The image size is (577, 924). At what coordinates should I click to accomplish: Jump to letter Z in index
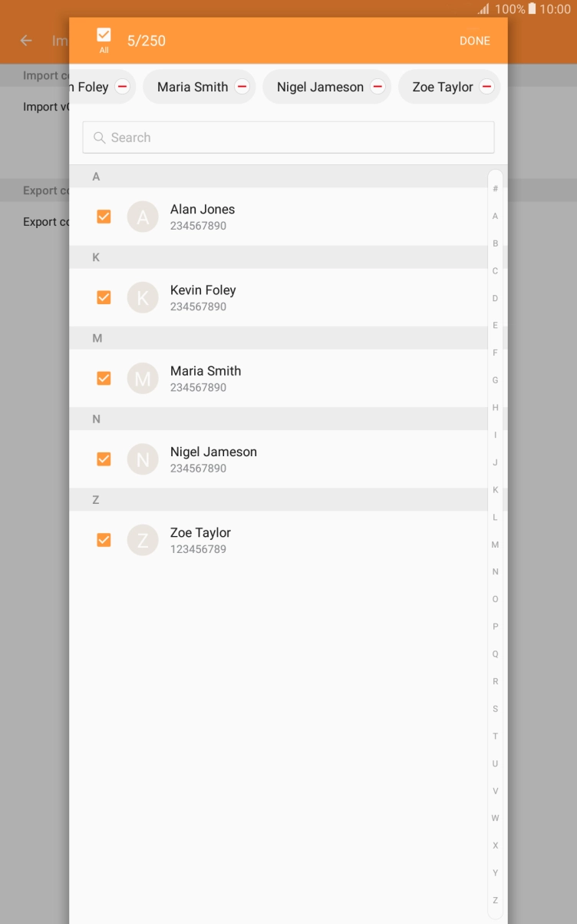click(495, 900)
